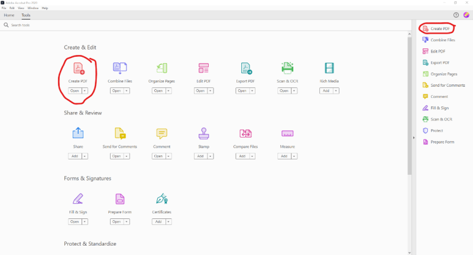Open Fill & Sign in right sidebar

(x=436, y=108)
